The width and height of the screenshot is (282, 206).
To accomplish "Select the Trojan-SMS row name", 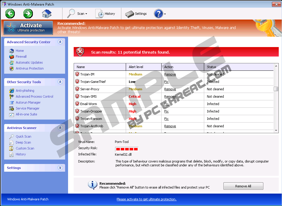I will coord(88,96).
